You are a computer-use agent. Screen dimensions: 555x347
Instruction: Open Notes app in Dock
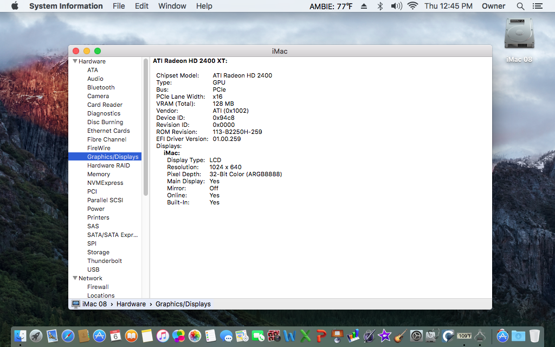[147, 336]
